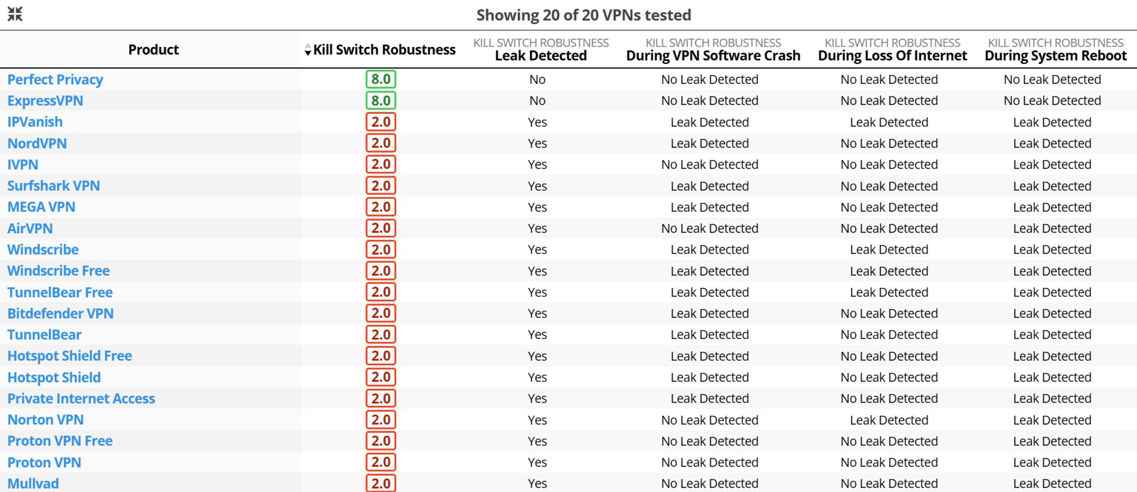The width and height of the screenshot is (1137, 492).
Task: Click IPVanish's red 2.0 score badge
Action: (380, 122)
